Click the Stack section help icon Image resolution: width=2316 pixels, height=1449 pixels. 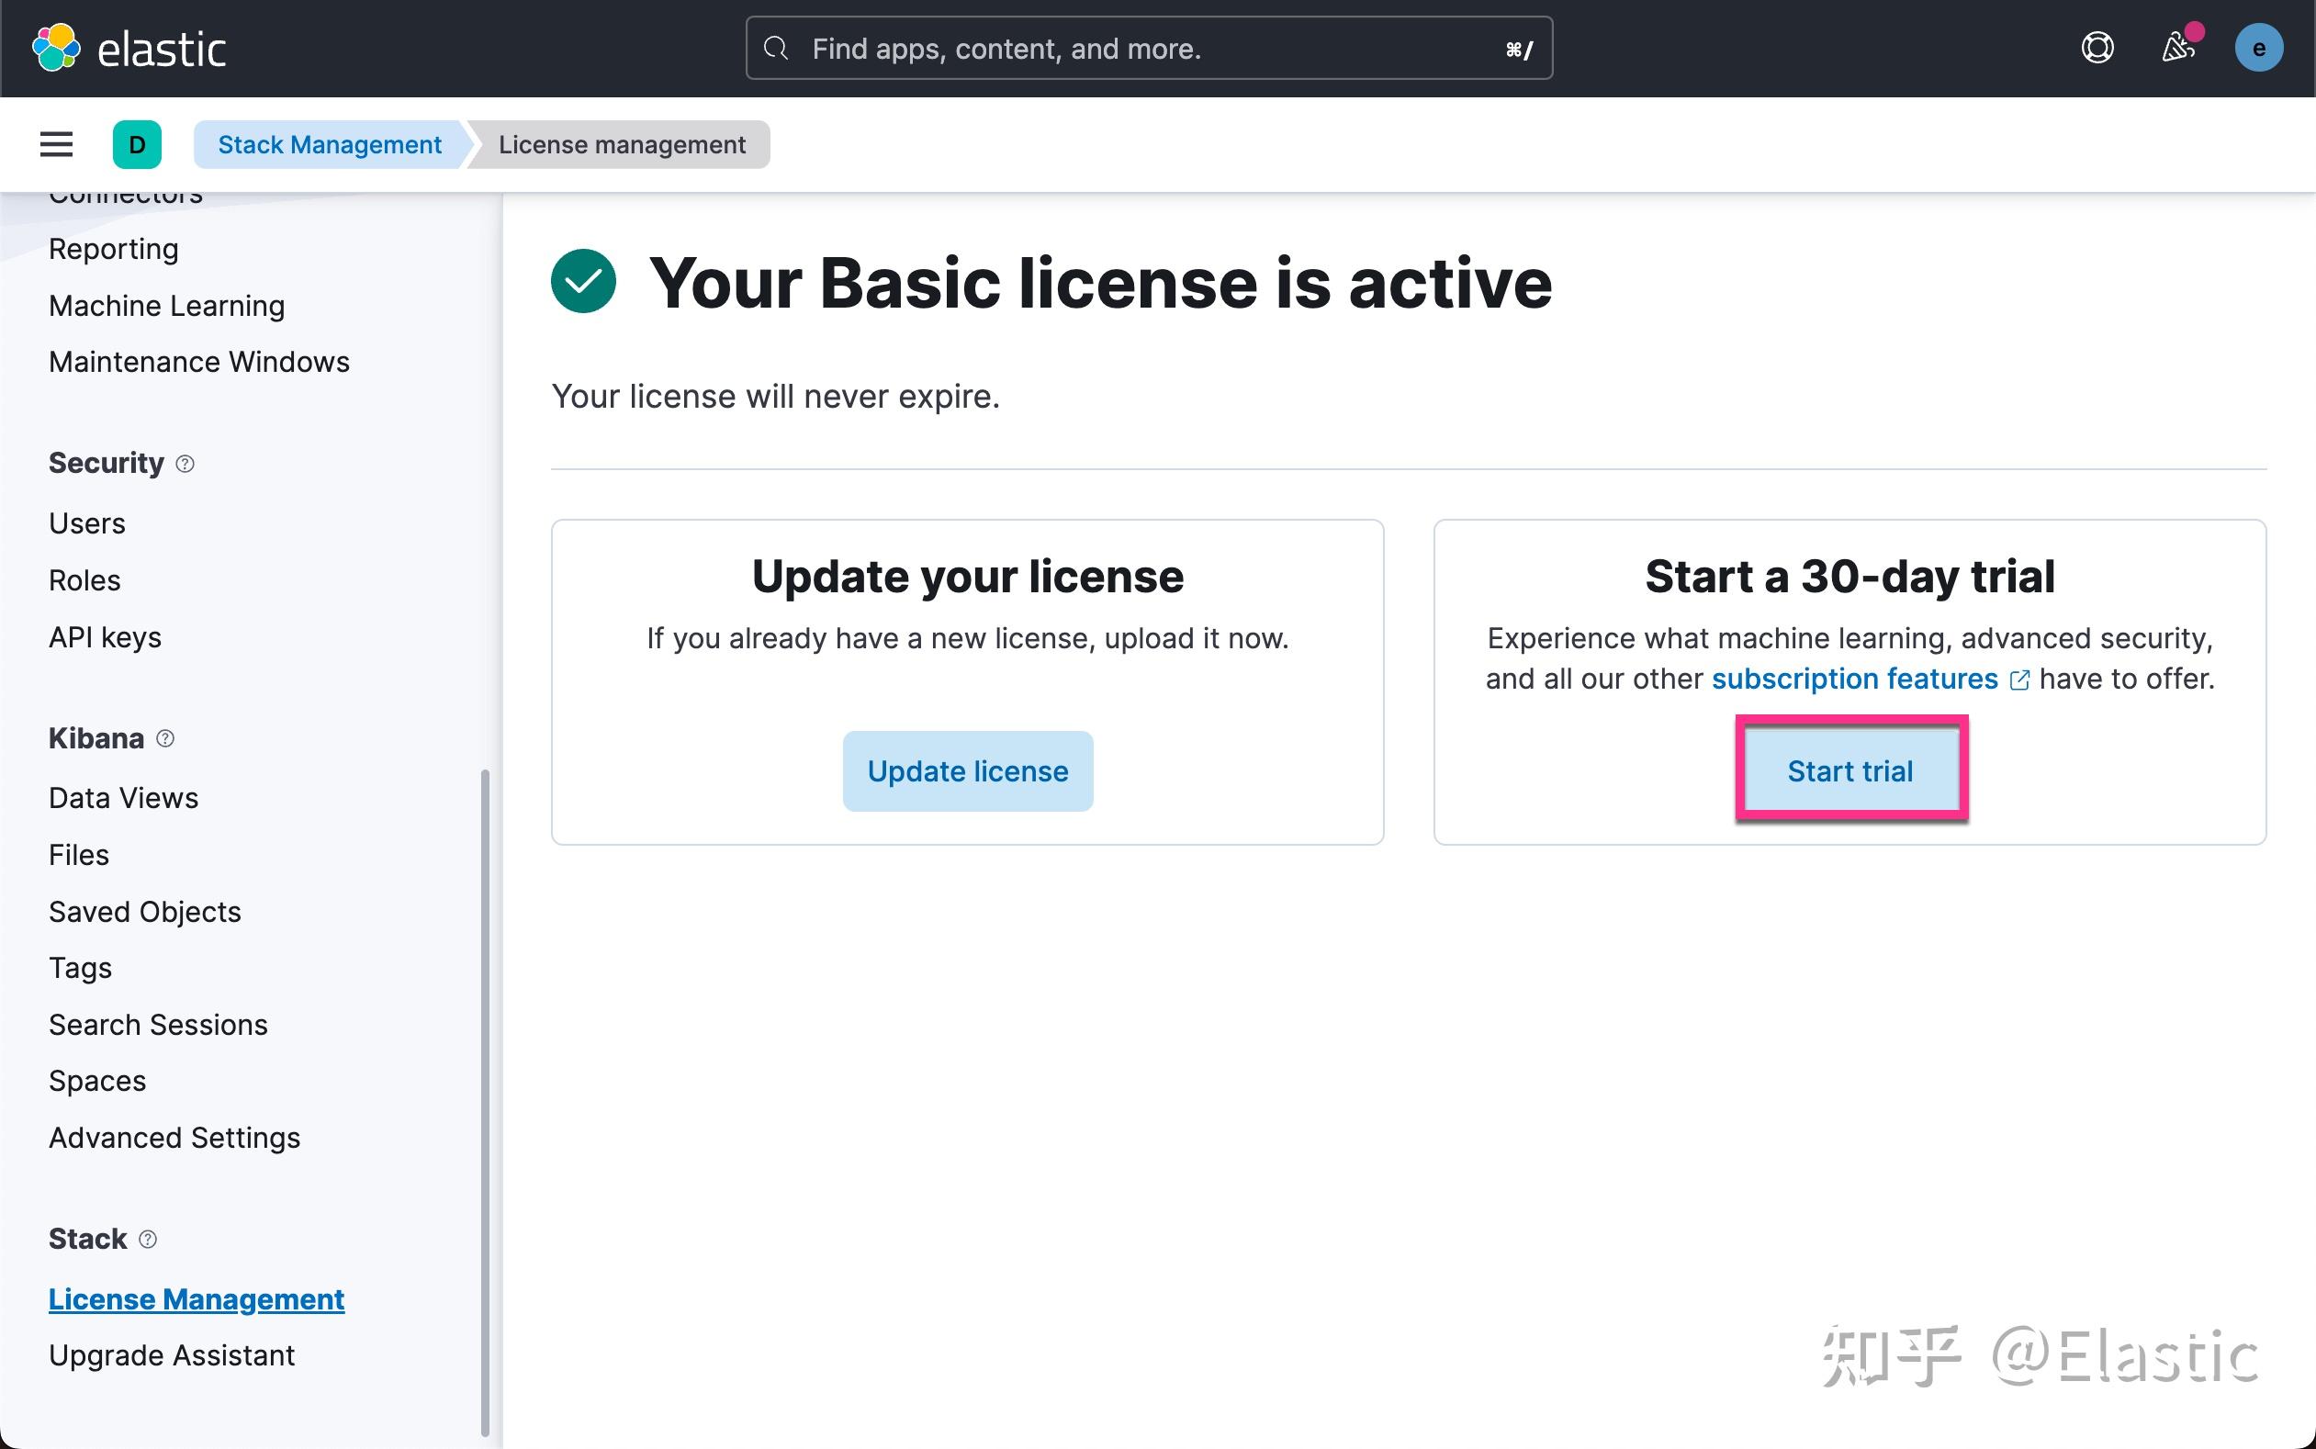149,1239
